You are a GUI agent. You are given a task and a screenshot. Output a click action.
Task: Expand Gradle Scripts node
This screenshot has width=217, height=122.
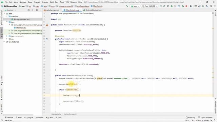click(x=4, y=42)
